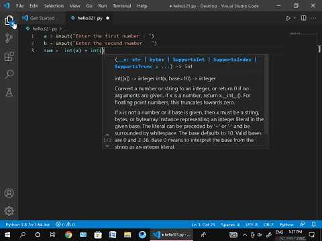Screen dimensions: 322x241
Task: Open the Terminal menu
Action: click(122, 6)
